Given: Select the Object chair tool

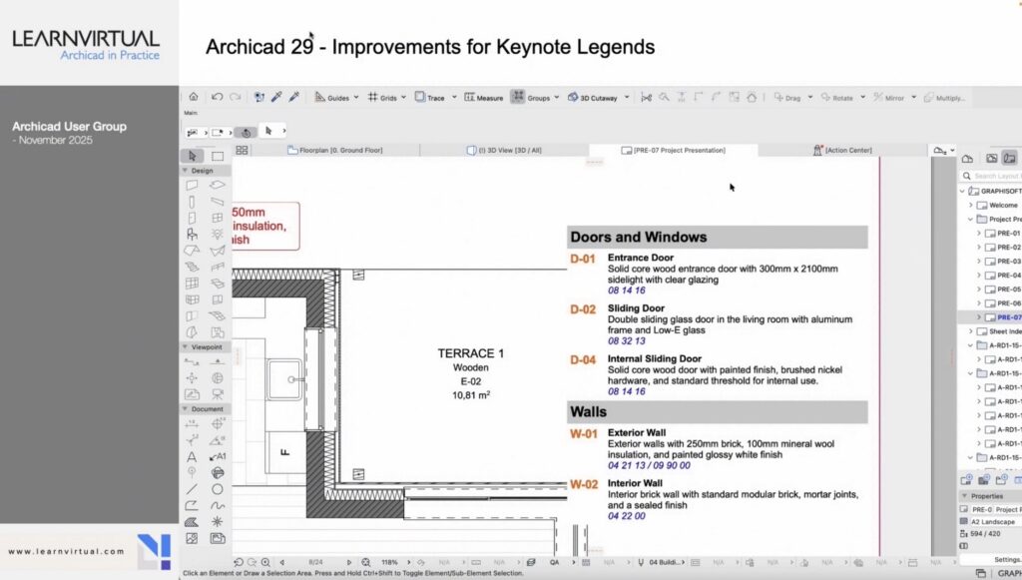Looking at the screenshot, I should (192, 234).
